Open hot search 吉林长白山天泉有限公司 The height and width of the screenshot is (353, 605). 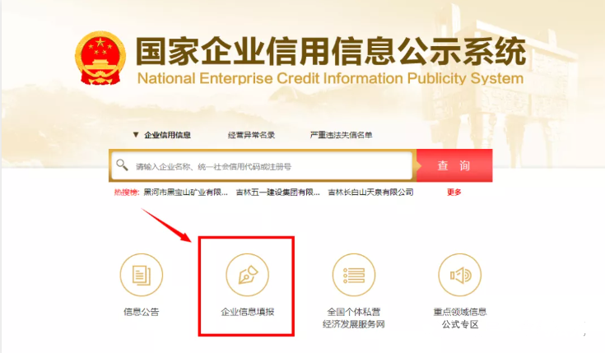click(370, 193)
